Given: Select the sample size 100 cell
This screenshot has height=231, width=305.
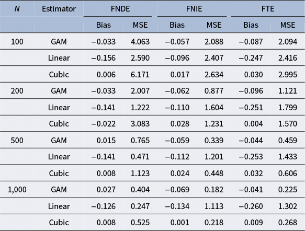Looking at the screenshot, I should 17,42.
